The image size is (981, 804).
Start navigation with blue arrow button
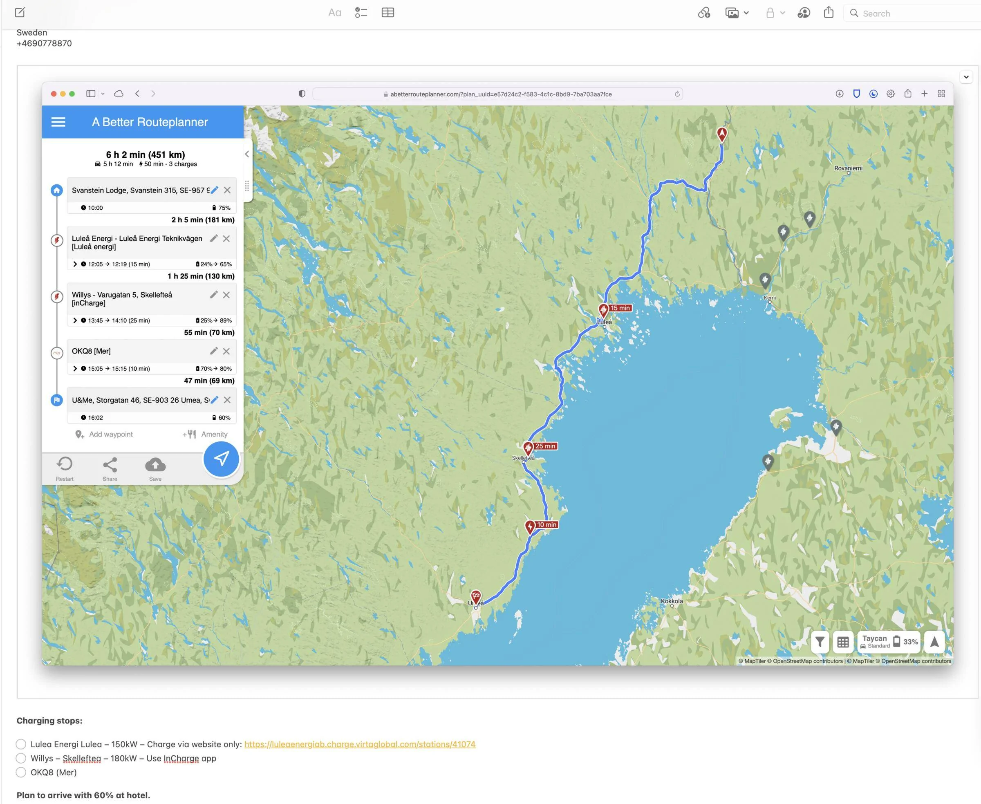point(221,459)
